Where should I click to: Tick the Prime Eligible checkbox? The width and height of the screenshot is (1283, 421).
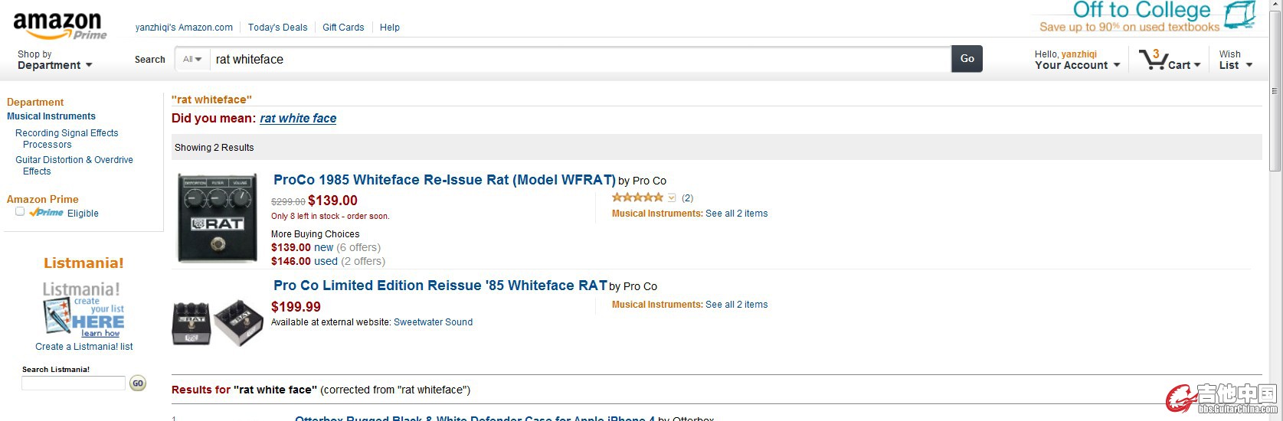tap(20, 211)
